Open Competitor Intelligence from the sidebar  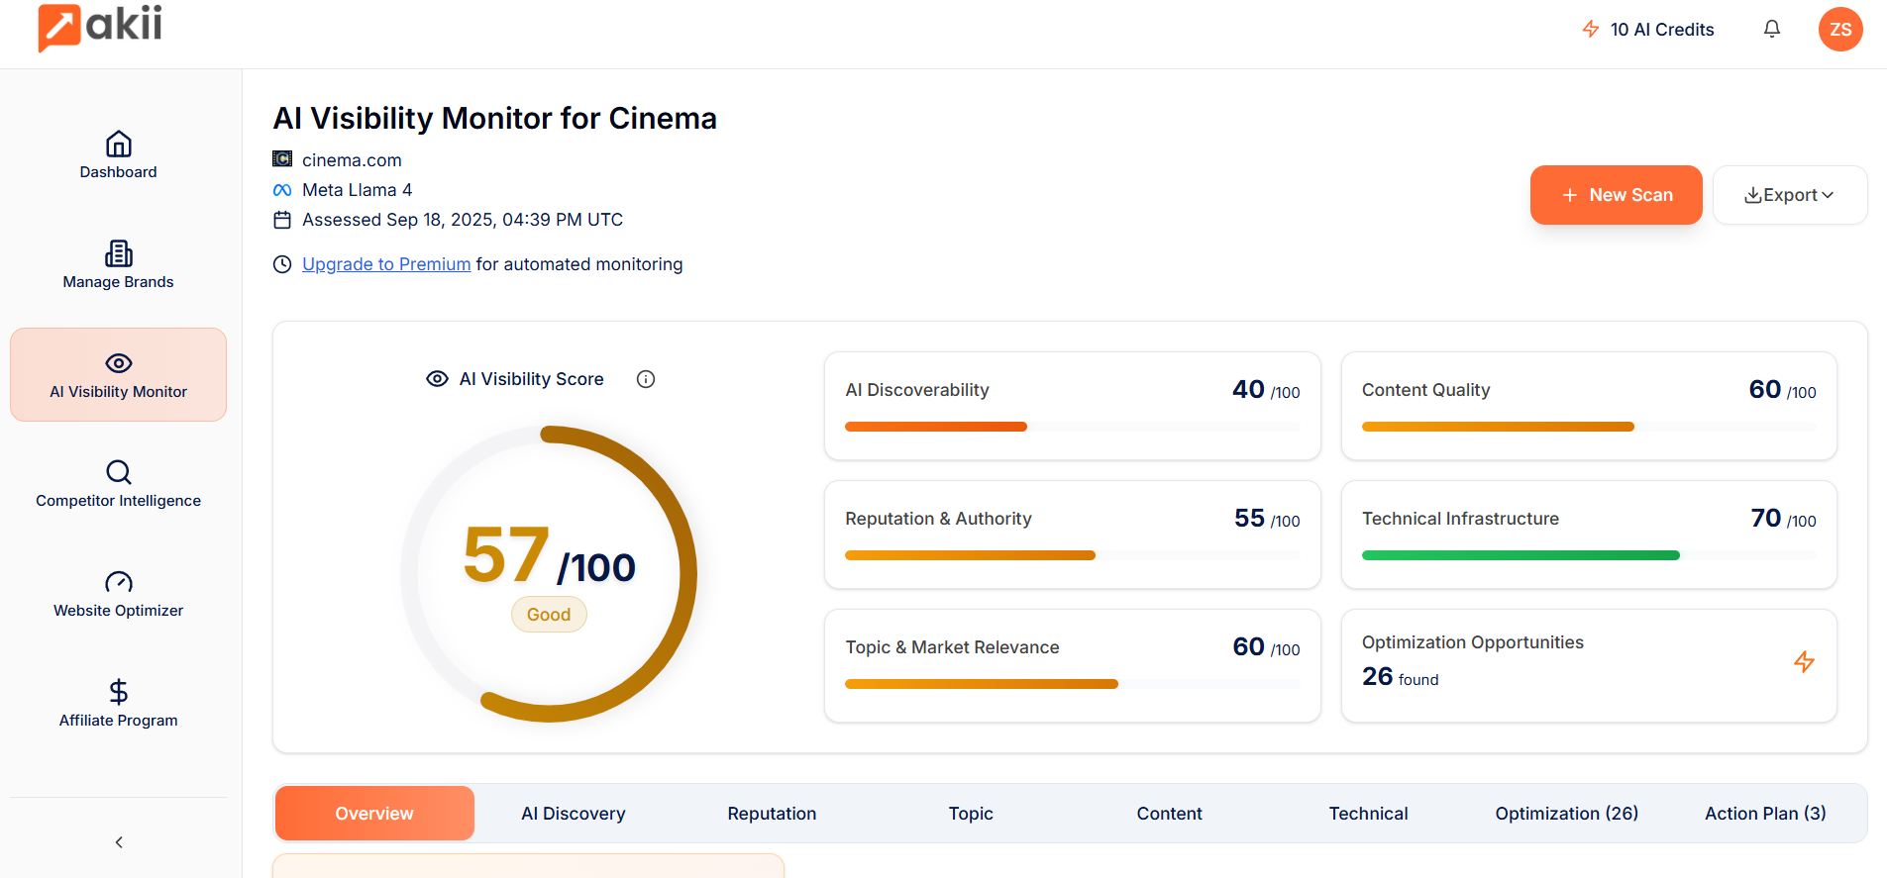(x=118, y=484)
